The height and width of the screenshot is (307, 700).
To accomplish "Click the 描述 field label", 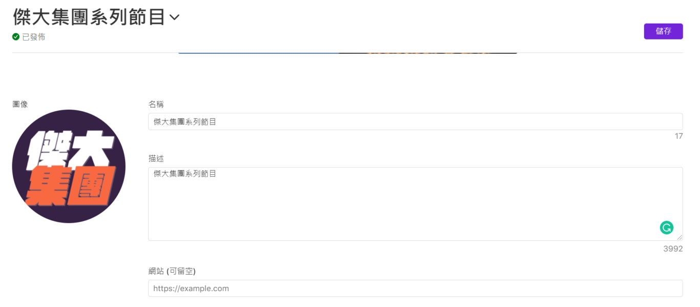I will [x=156, y=158].
